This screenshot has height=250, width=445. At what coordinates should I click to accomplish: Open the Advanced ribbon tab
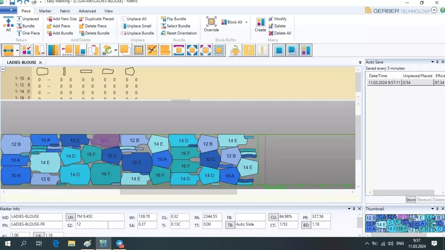click(x=87, y=11)
